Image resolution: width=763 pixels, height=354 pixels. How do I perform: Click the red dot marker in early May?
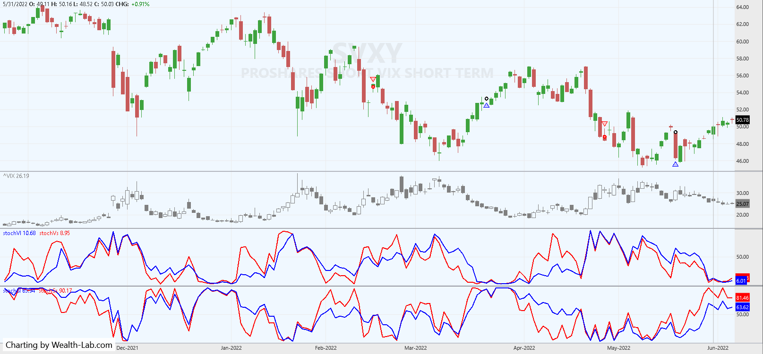605,137
